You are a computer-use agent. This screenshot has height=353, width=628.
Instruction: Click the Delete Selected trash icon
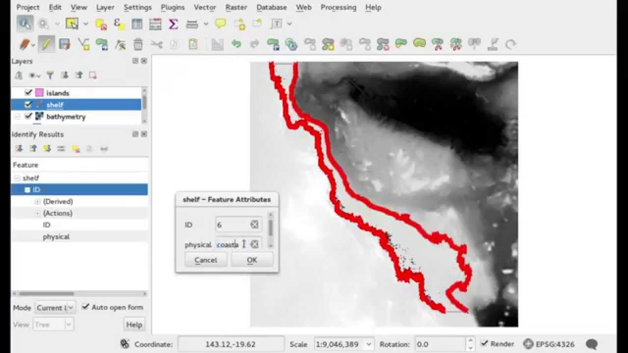pyautogui.click(x=138, y=45)
